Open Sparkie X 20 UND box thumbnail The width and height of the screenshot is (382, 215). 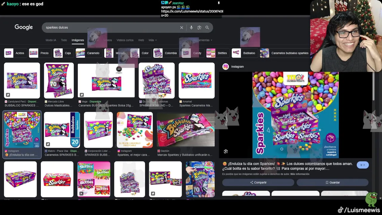click(x=157, y=80)
